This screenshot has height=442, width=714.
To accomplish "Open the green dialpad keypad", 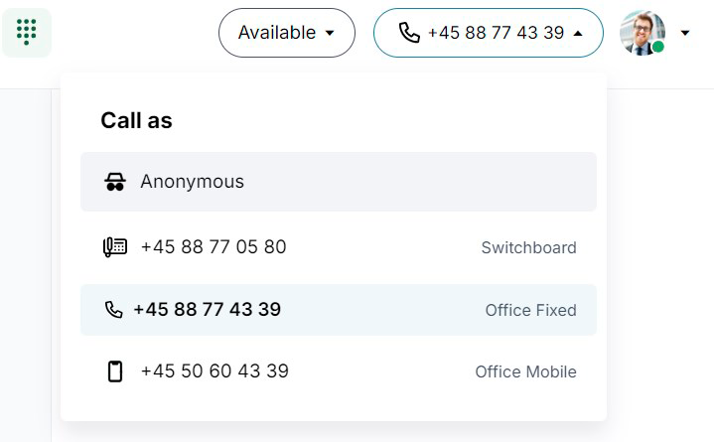I will 27,33.
